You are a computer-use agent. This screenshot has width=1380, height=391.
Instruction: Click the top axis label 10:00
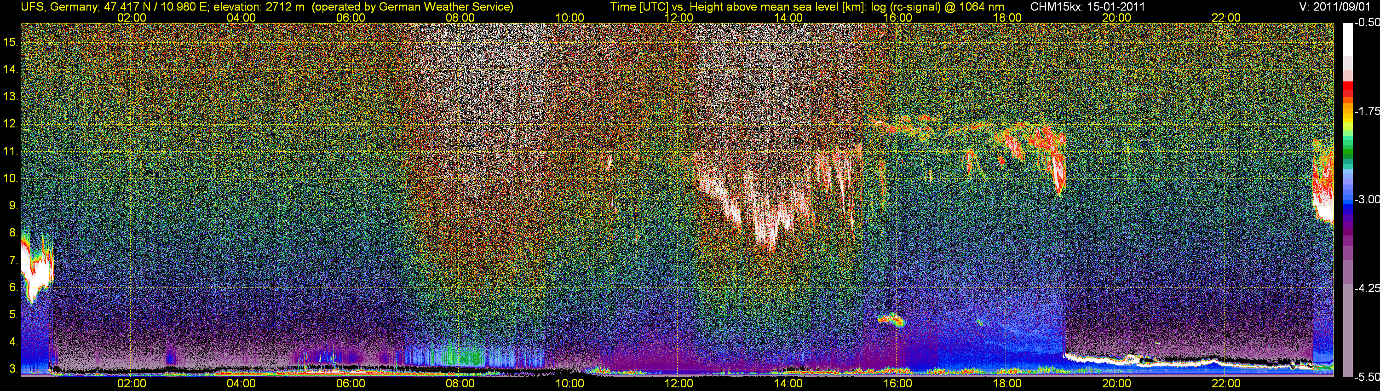coord(569,17)
